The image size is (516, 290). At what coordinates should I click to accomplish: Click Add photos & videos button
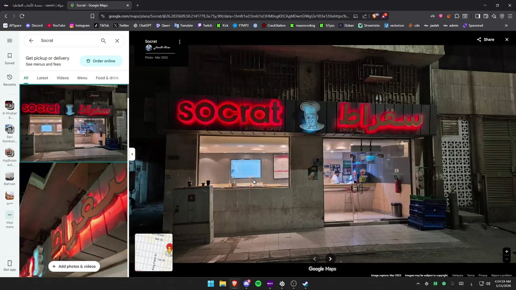(x=74, y=266)
